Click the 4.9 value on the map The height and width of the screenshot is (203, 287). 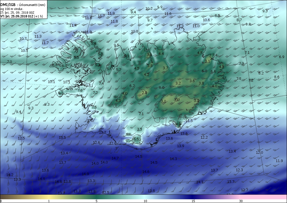(x=178, y=124)
